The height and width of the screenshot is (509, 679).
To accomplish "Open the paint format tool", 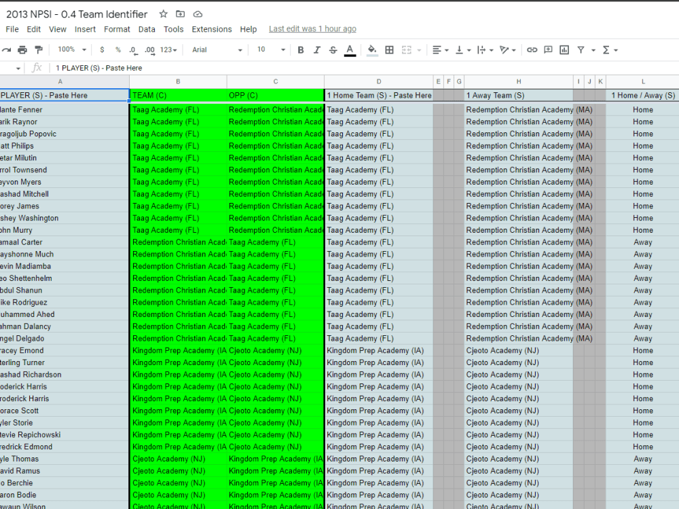I will click(x=39, y=50).
